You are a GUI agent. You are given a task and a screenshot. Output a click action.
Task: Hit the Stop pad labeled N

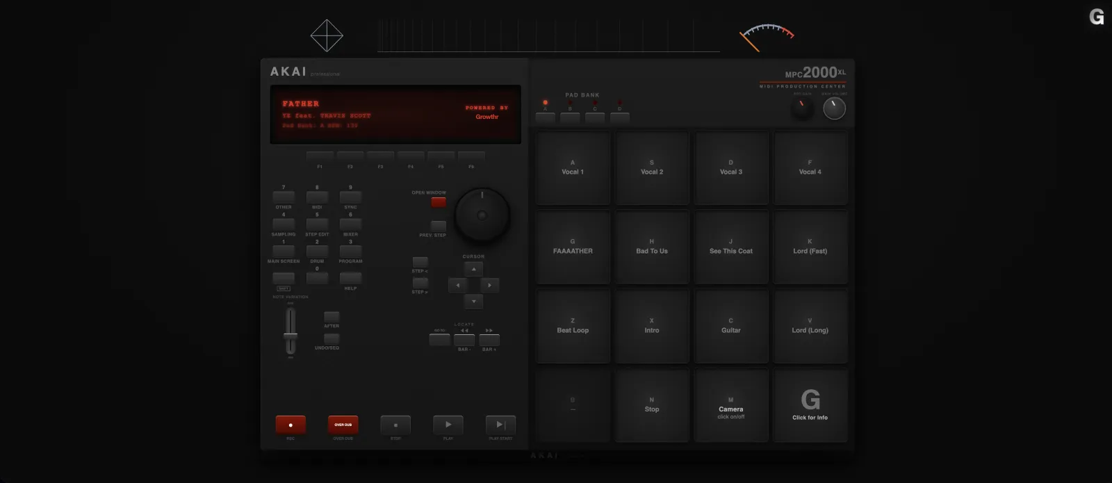[652, 405]
